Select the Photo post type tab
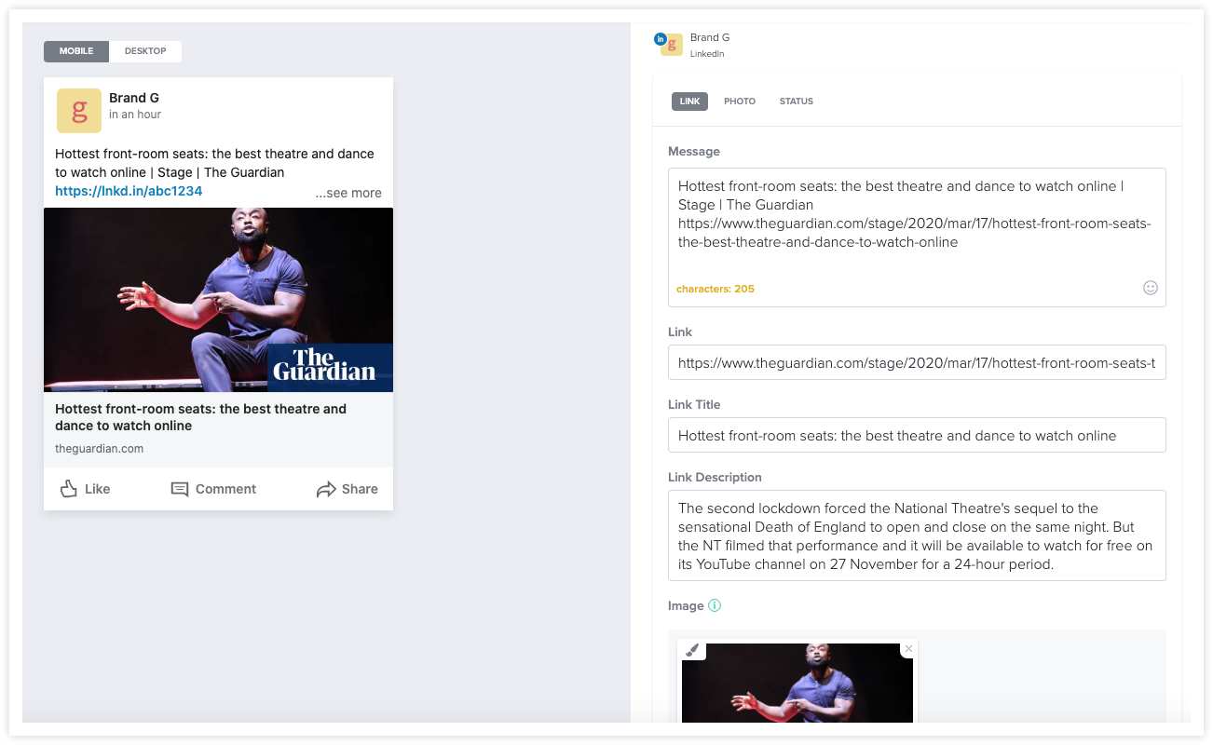 point(740,102)
